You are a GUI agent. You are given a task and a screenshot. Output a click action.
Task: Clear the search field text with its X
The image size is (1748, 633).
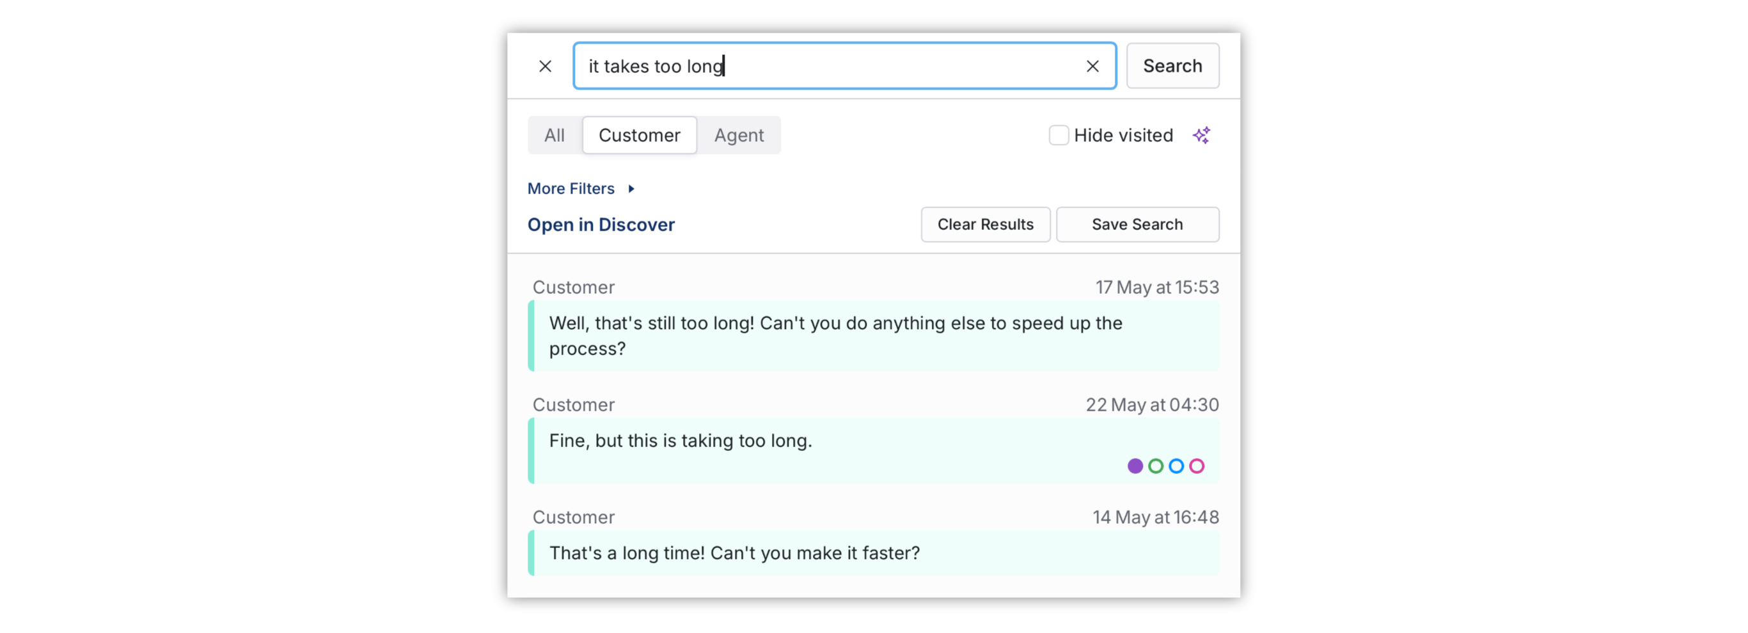1092,66
